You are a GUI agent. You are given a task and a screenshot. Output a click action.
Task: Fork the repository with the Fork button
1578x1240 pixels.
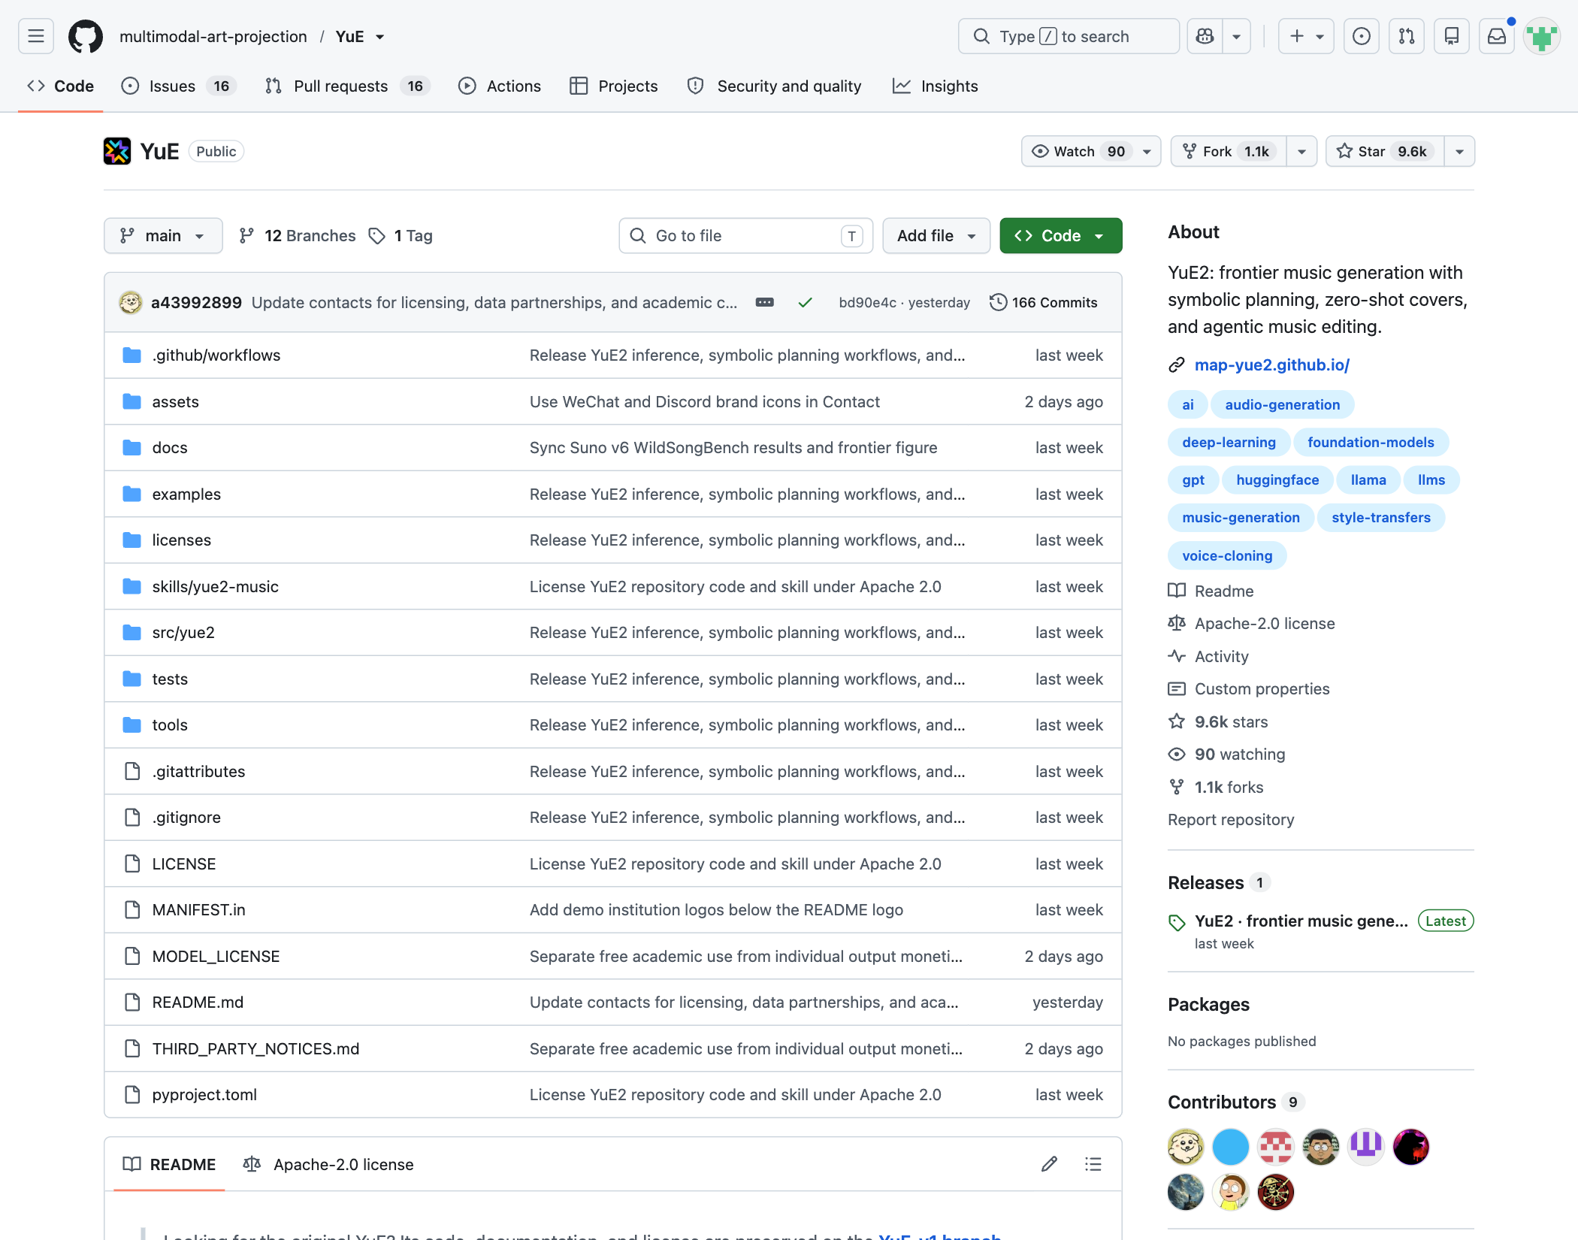click(x=1229, y=151)
